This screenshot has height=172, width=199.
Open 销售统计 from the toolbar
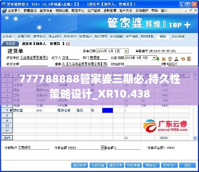click(86, 37)
